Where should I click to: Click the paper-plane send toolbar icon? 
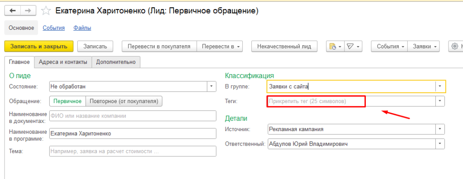(350, 47)
